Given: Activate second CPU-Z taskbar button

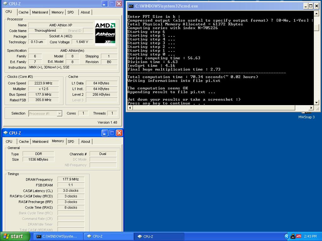Looking at the screenshot, I should pyautogui.click(x=159, y=237).
